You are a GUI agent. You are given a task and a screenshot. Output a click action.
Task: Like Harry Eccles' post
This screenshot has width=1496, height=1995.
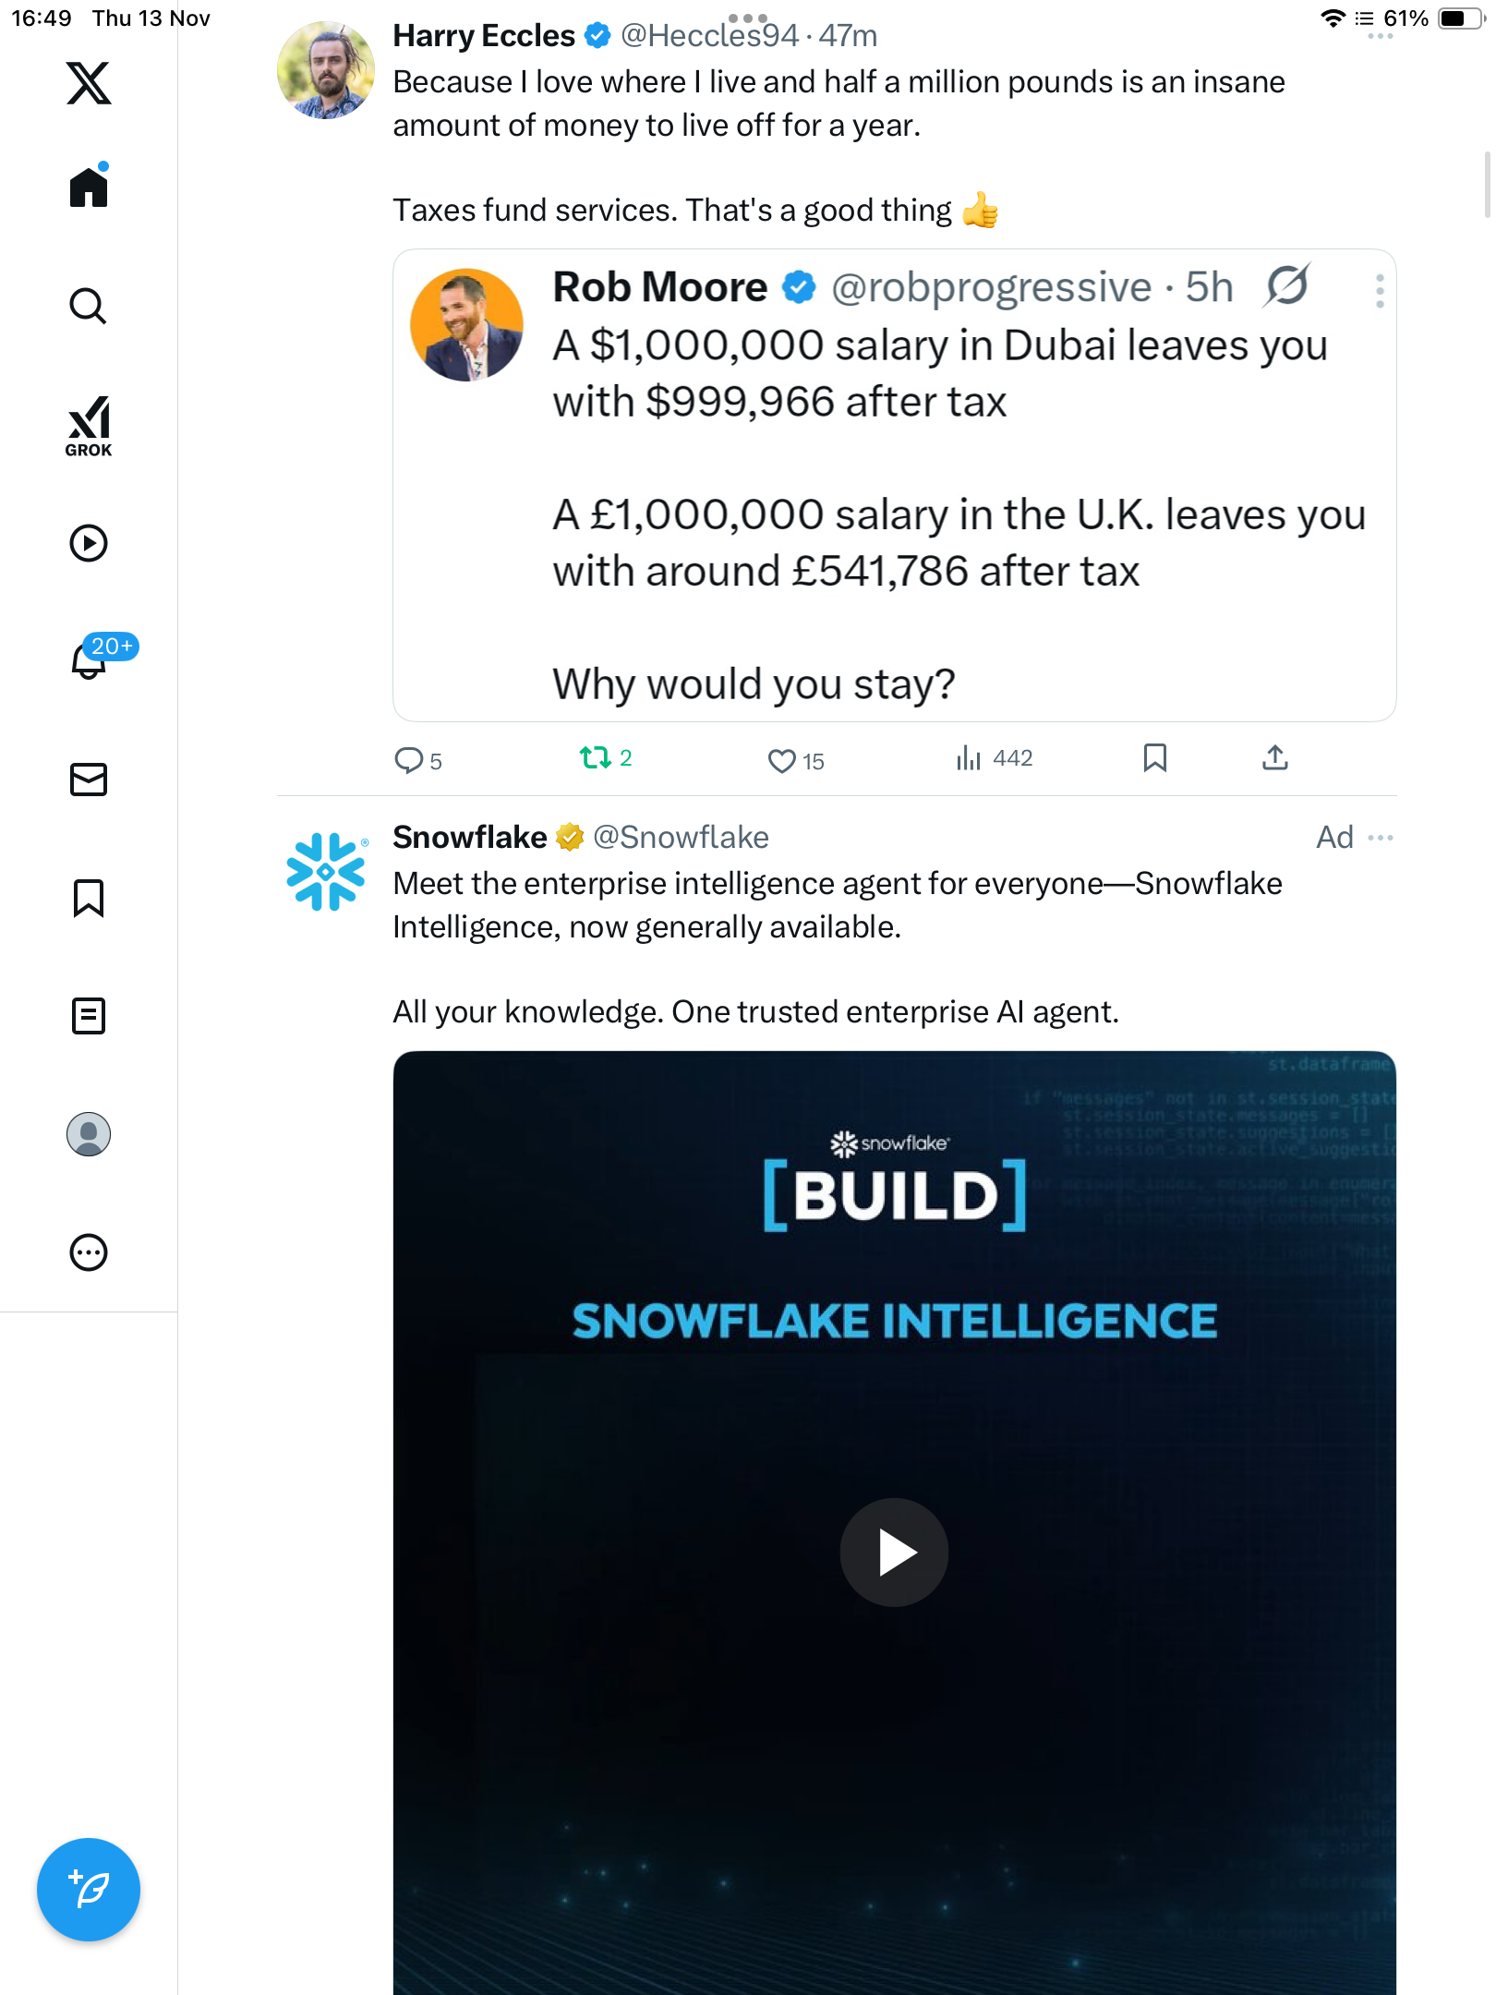pos(782,760)
